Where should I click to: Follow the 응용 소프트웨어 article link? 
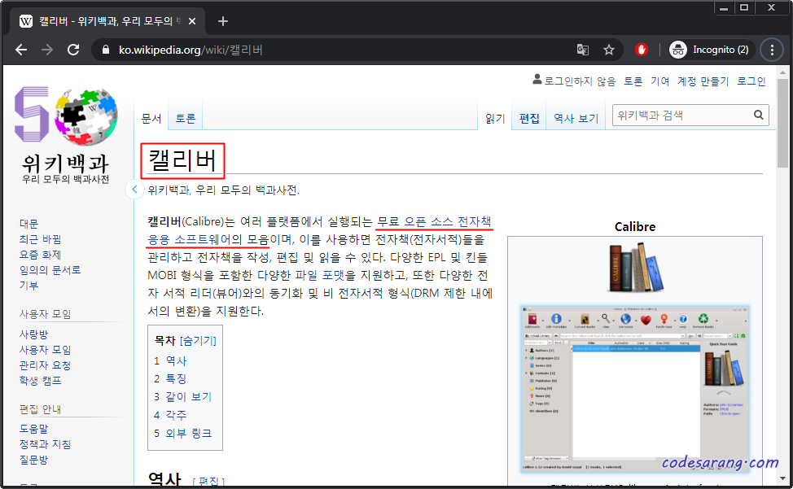pos(190,239)
